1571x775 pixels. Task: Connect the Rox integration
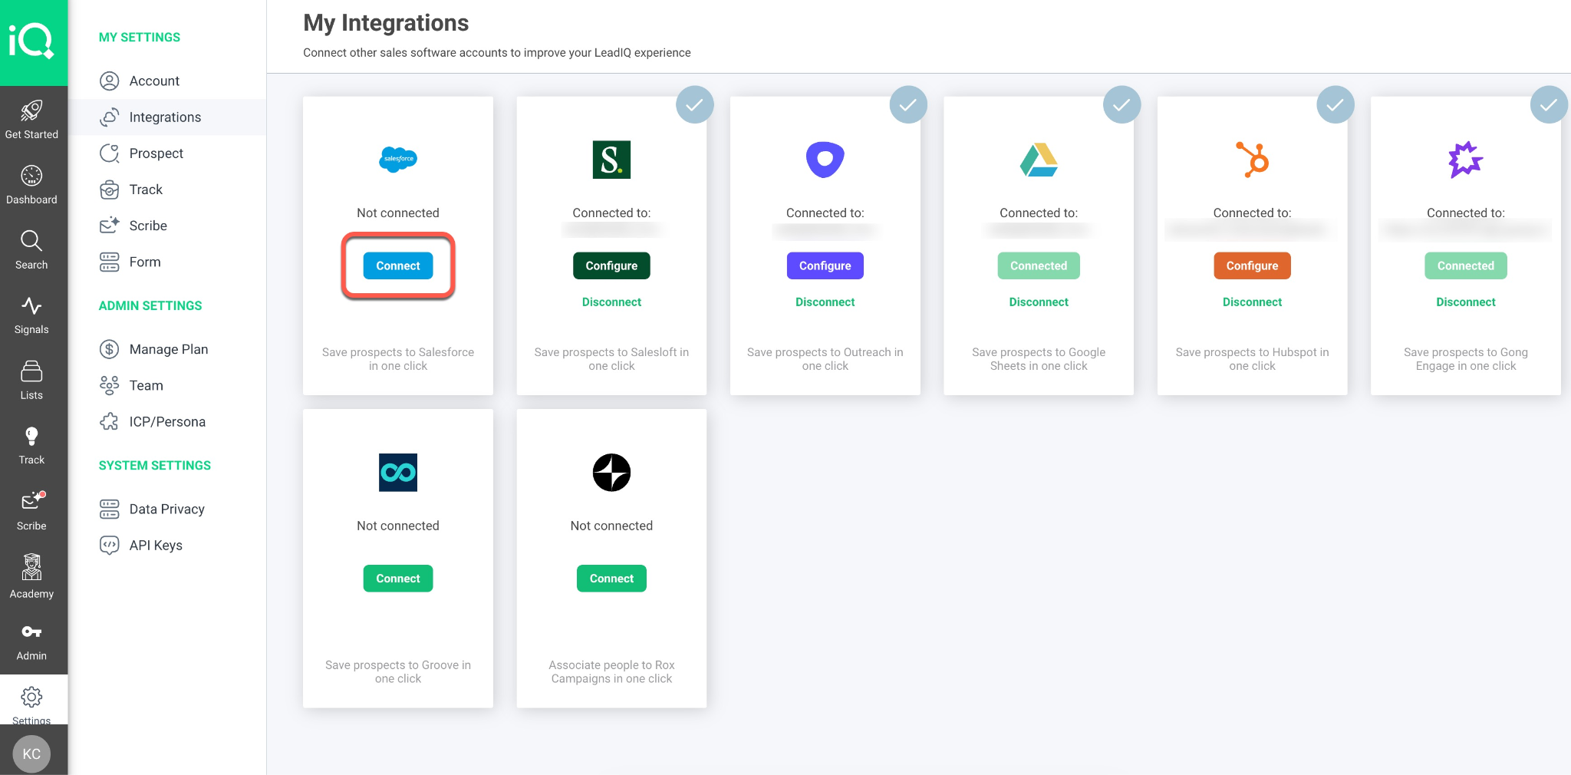pyautogui.click(x=611, y=579)
